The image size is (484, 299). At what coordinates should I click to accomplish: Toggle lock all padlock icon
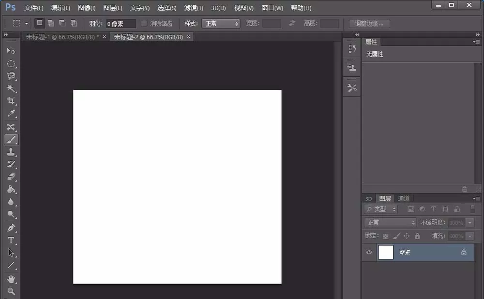(x=417, y=236)
